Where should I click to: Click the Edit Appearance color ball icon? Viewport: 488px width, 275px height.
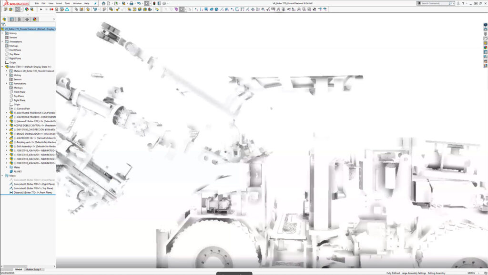(x=27, y=9)
